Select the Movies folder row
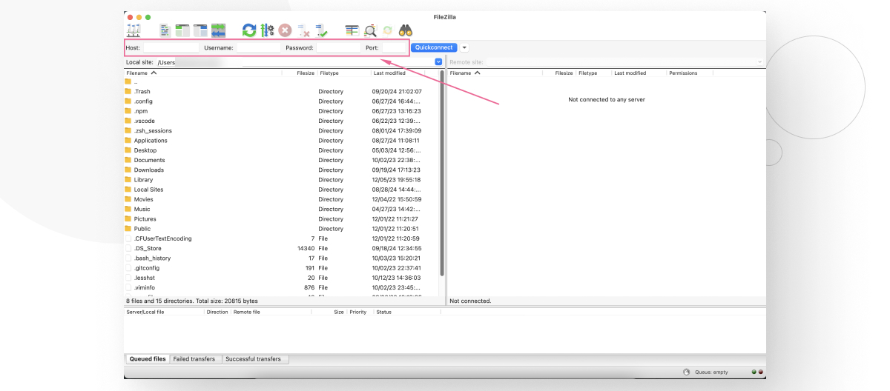This screenshot has height=391, width=890. click(282, 199)
